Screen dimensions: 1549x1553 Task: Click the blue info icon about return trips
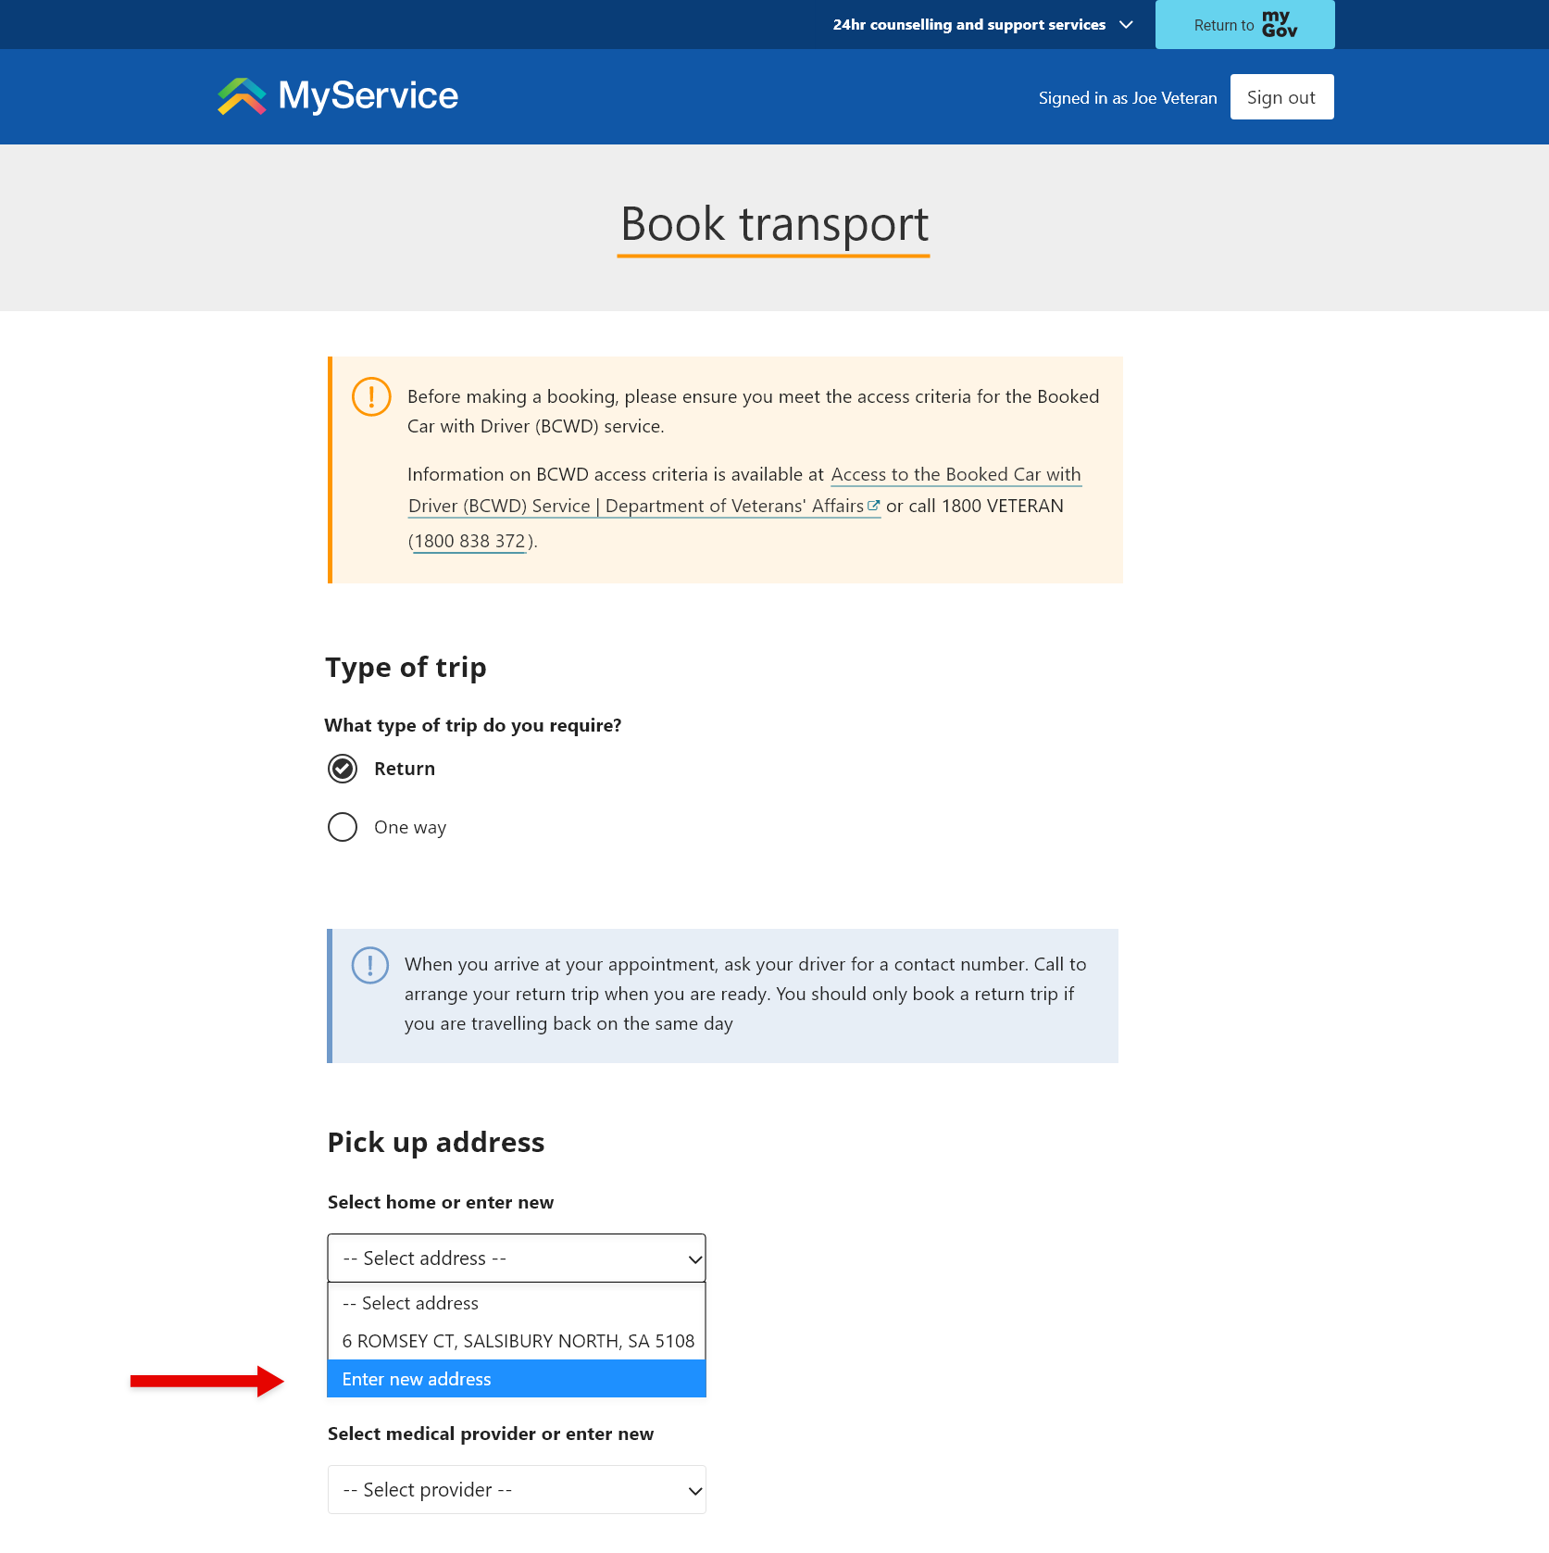pyautogui.click(x=369, y=965)
